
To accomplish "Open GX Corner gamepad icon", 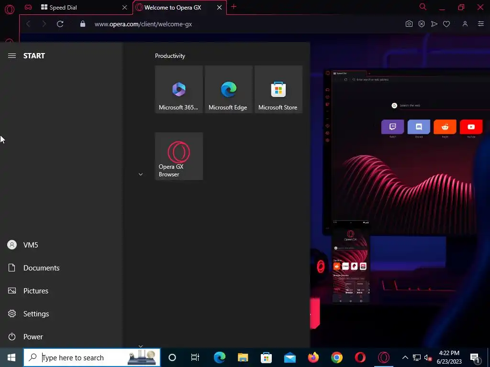I will [28, 7].
